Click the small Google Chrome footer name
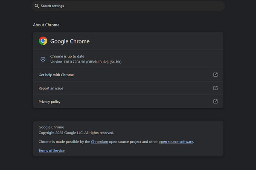Viewport: 256px width, 170px height. (51, 127)
